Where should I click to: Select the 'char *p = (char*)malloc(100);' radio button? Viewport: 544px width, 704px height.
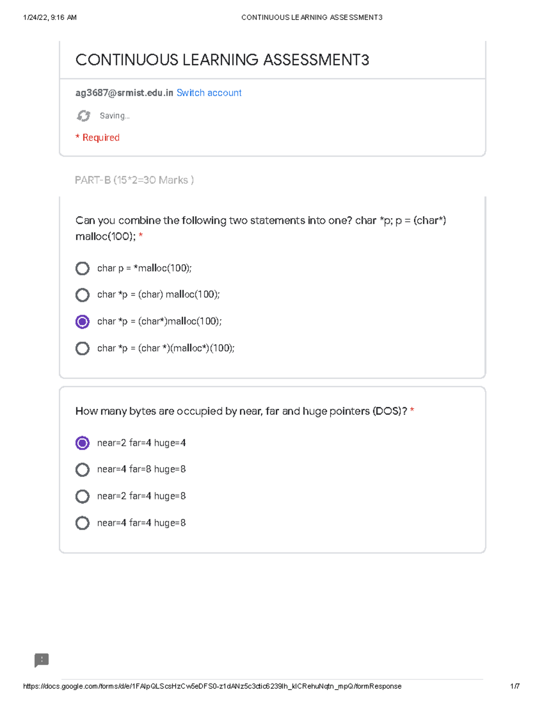[x=83, y=322]
